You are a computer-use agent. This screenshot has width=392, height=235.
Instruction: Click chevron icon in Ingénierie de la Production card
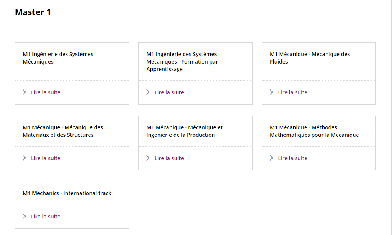click(x=148, y=158)
